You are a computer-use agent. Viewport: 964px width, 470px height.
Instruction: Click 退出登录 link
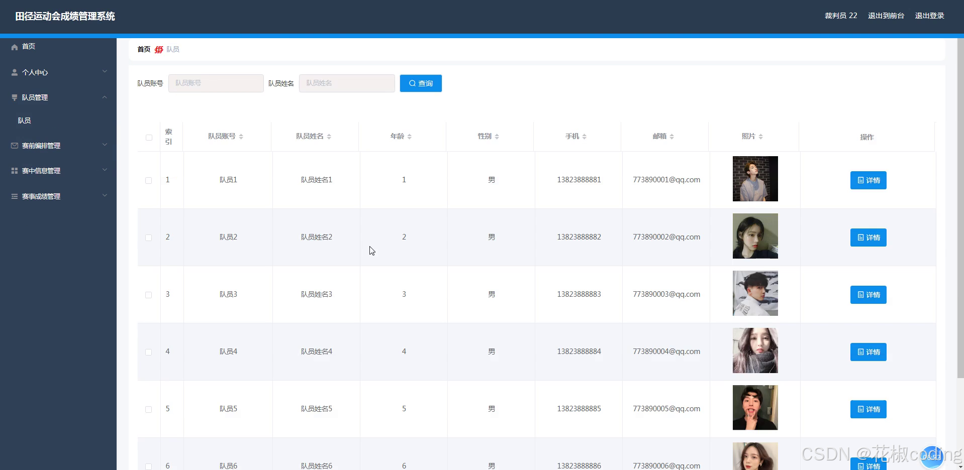(x=929, y=16)
